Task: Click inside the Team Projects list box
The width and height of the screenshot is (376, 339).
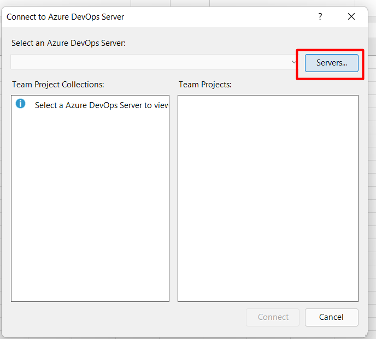Action: [x=268, y=198]
